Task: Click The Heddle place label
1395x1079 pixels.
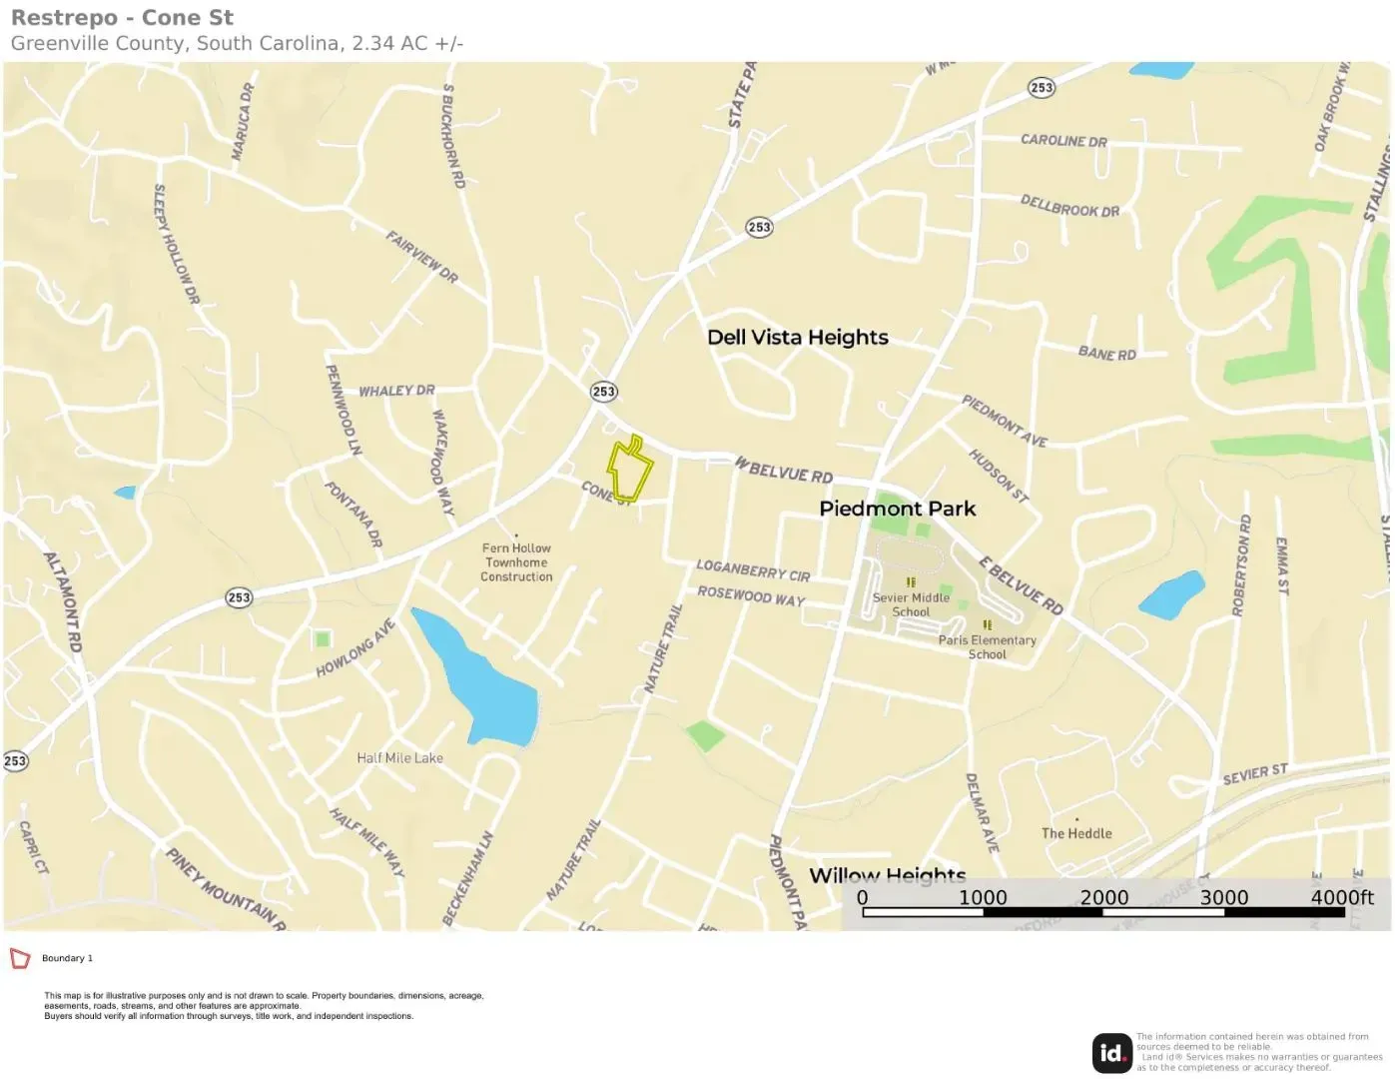Action: (1076, 833)
